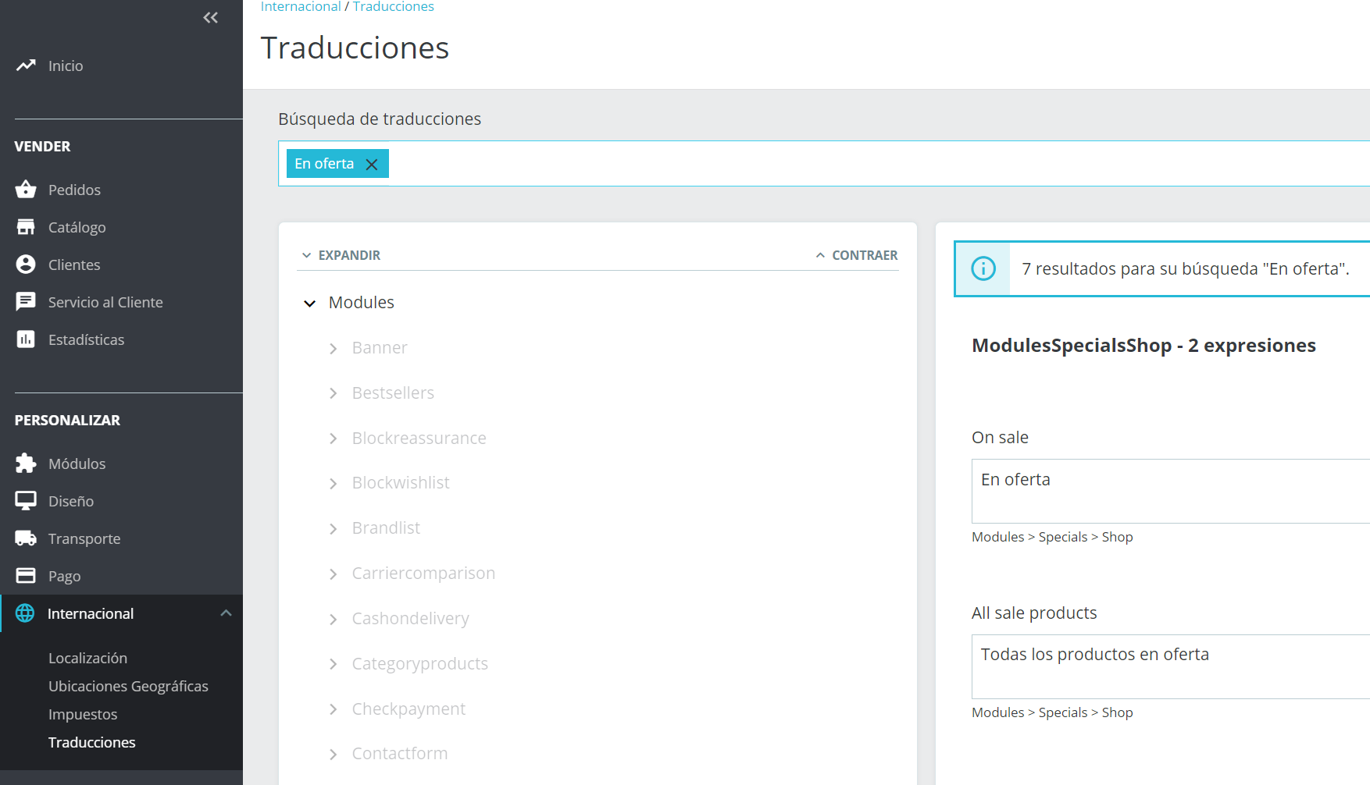Image resolution: width=1370 pixels, height=785 pixels.
Task: Select Categoryproducts tree item label
Action: click(x=419, y=664)
